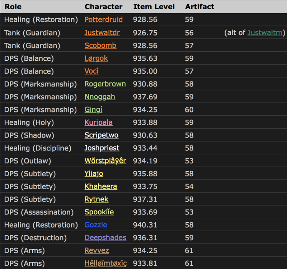Select artifact value 56 in Justwaitdr row
The image size is (287, 269).
189,33
